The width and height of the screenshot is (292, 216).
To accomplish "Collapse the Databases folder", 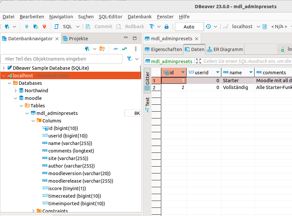I will (x=10, y=83).
